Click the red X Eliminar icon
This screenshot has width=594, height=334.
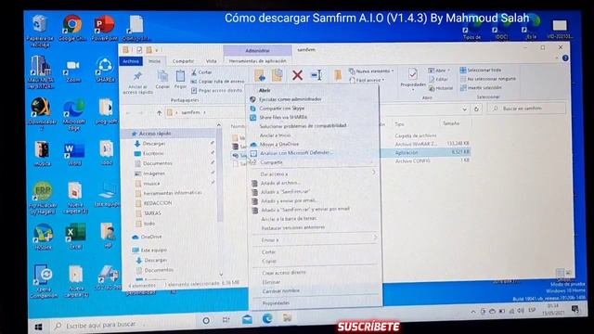297,75
